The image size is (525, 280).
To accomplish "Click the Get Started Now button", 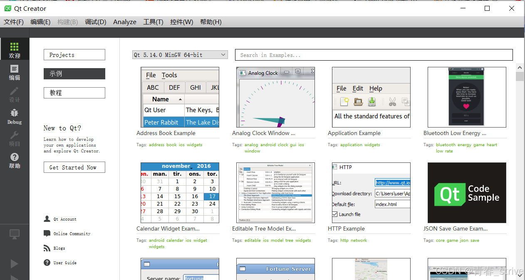I will pos(74,167).
